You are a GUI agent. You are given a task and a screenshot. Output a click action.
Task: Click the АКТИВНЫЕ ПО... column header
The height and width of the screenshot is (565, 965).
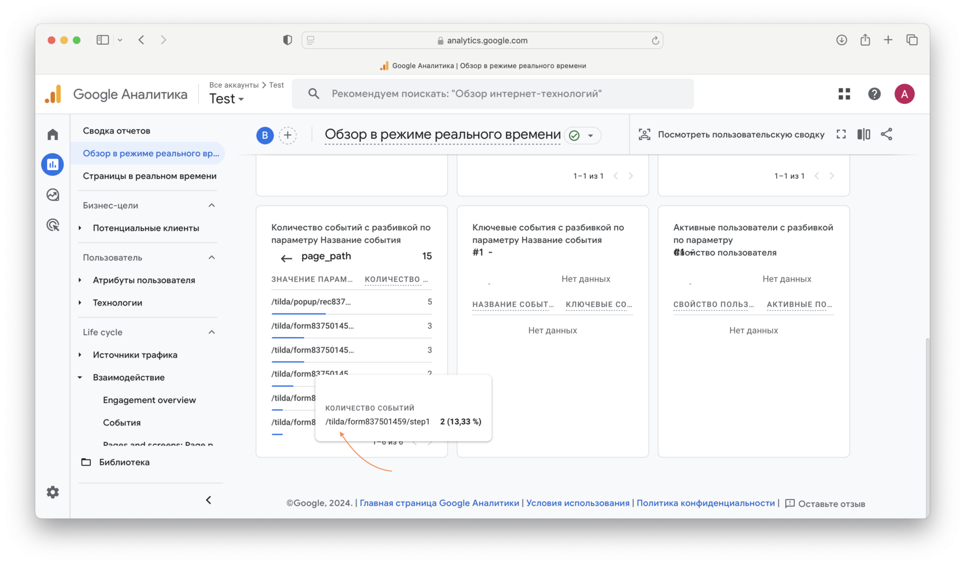point(800,304)
